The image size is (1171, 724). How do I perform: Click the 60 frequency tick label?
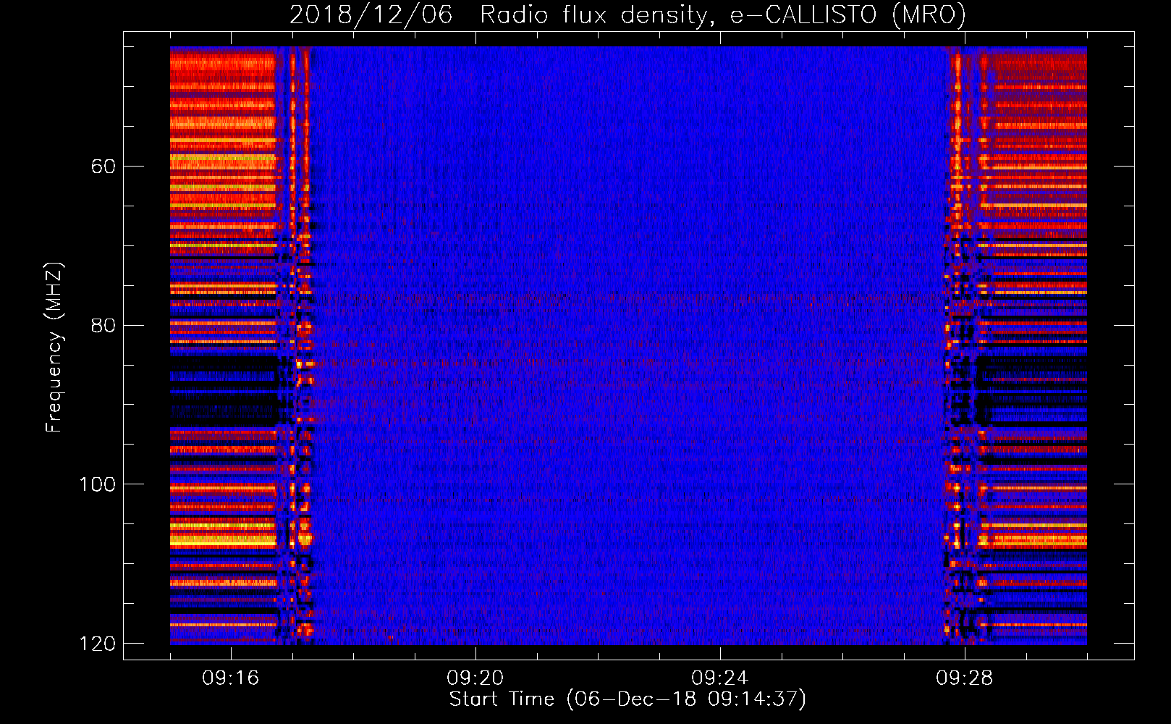[x=103, y=167]
